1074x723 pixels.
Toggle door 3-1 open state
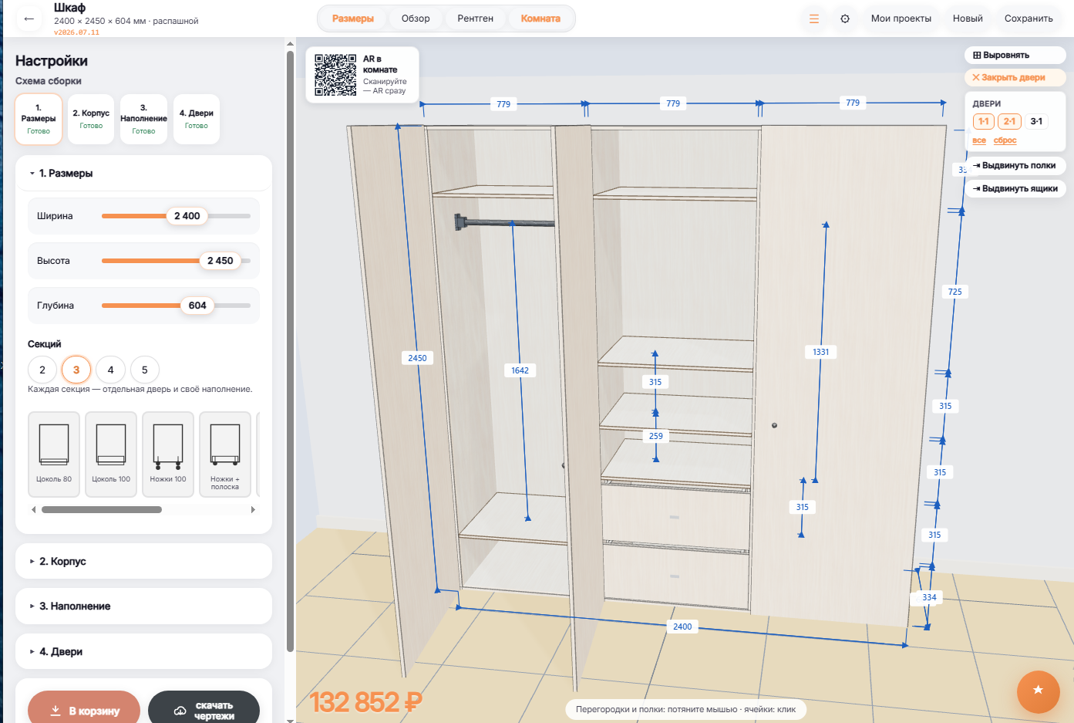pos(1036,121)
